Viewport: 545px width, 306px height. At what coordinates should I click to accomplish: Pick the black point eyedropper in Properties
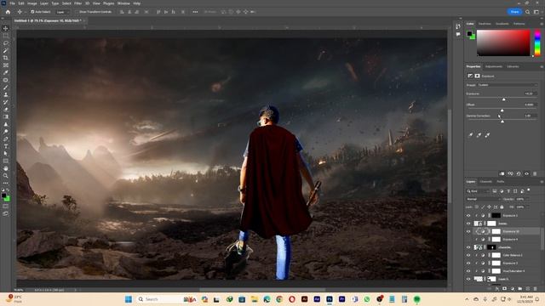(471, 135)
